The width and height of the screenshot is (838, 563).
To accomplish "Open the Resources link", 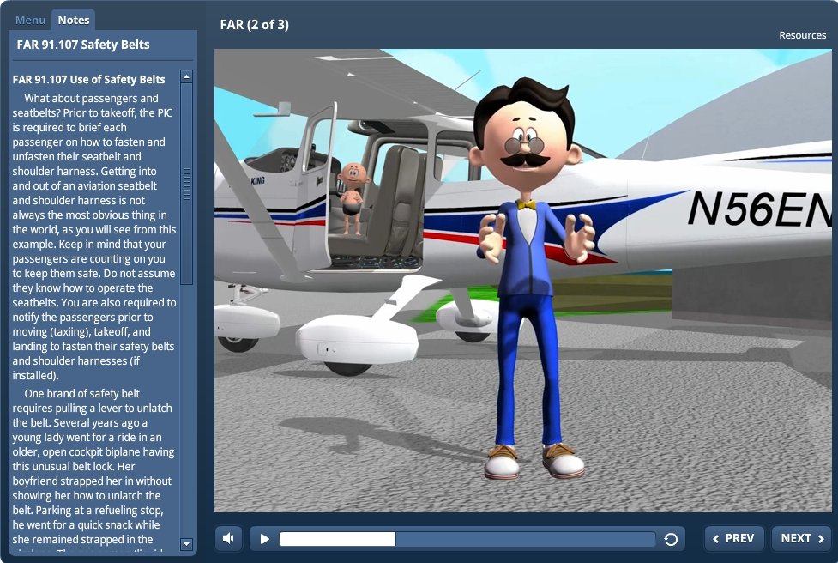I will (802, 35).
